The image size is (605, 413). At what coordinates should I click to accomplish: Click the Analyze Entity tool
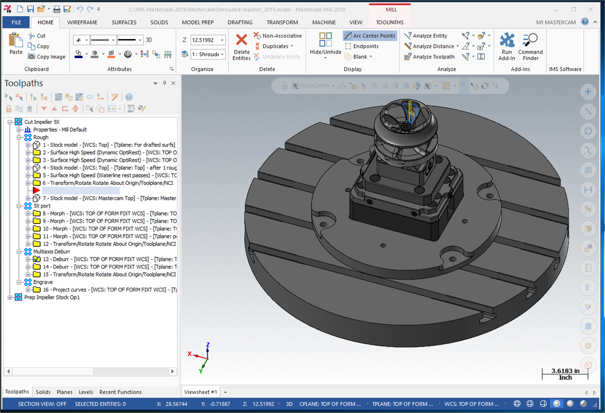pos(425,36)
